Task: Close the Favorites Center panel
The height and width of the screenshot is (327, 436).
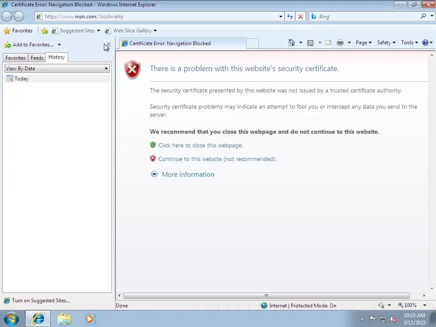Action: coord(109,44)
